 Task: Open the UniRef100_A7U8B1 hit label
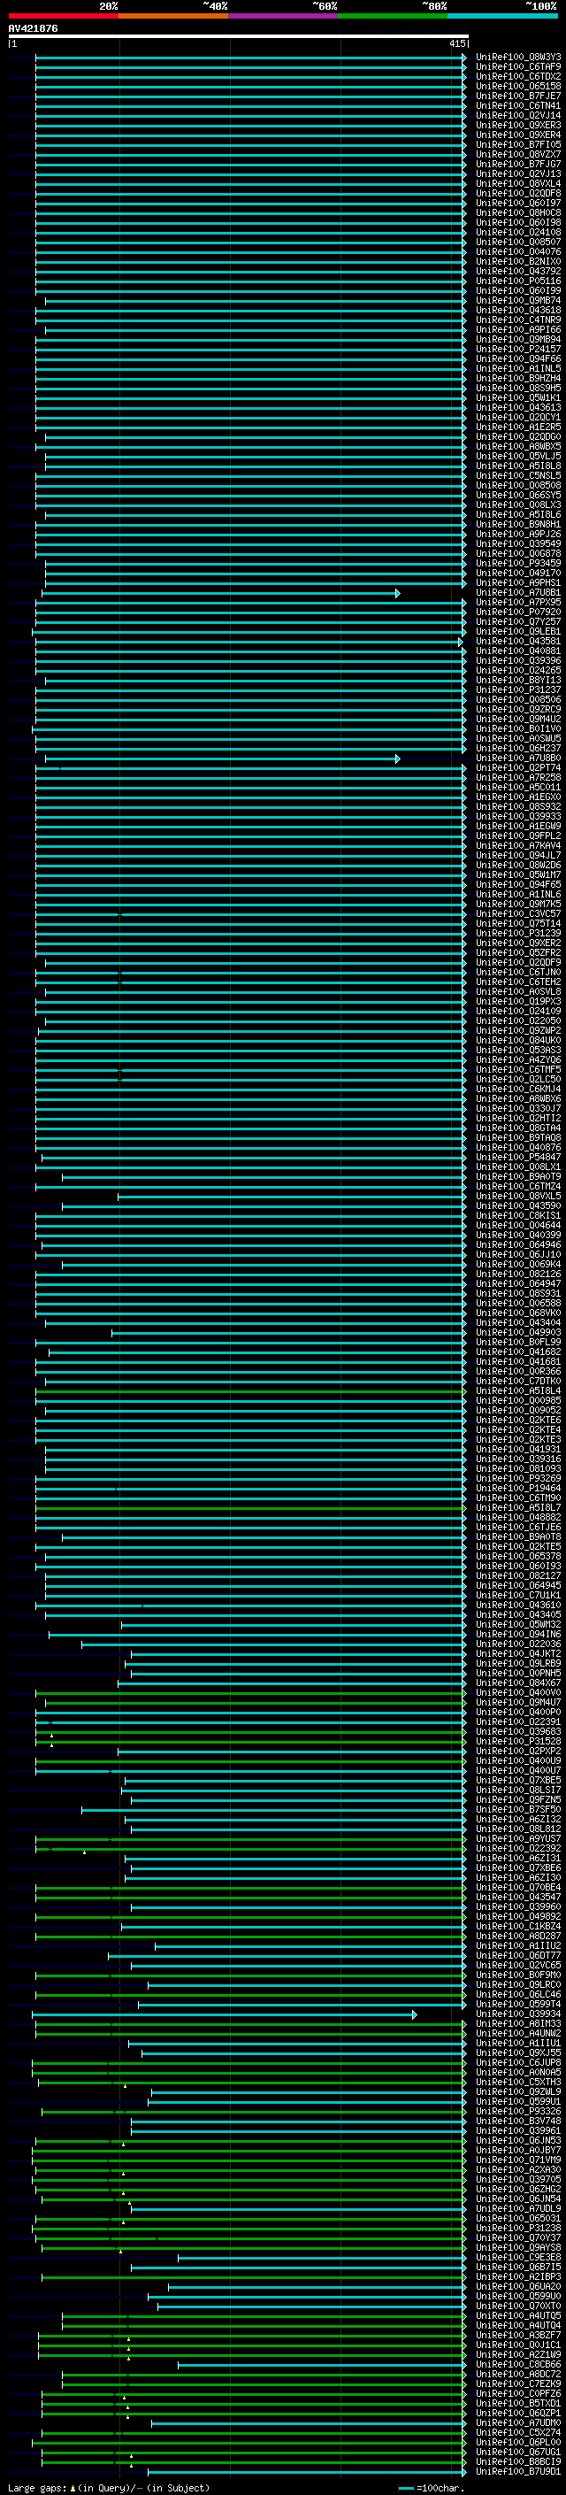[517, 592]
